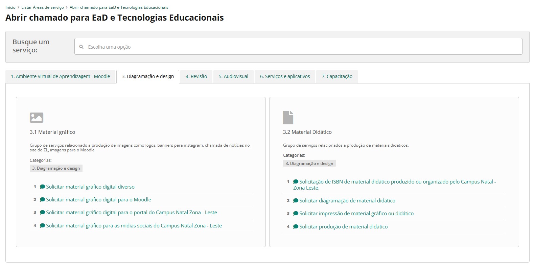Click speech bubble icon beside digital para o Moodle
This screenshot has height=270, width=535.
[x=42, y=200]
